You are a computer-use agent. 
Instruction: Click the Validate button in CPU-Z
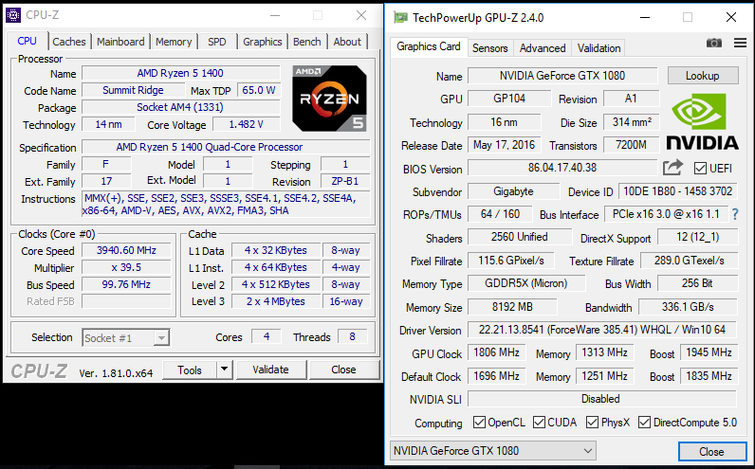(x=270, y=370)
